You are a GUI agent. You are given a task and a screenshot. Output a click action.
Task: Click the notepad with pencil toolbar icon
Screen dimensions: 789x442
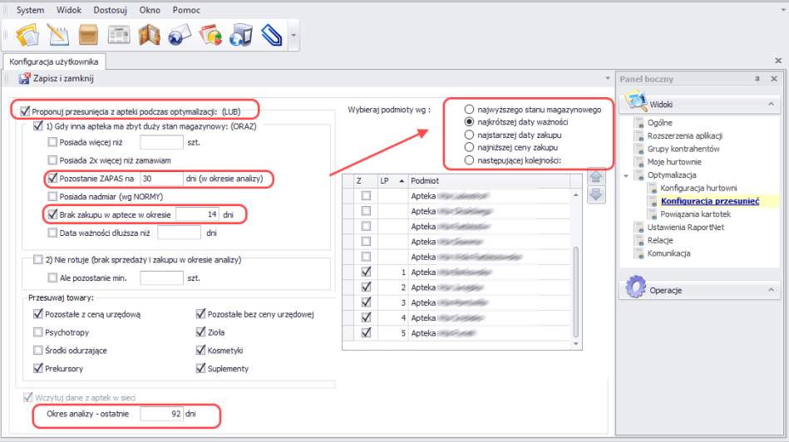coord(58,35)
